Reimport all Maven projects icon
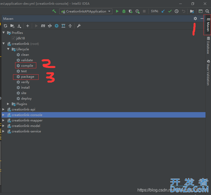The height and width of the screenshot is (195, 211). pos(5,26)
